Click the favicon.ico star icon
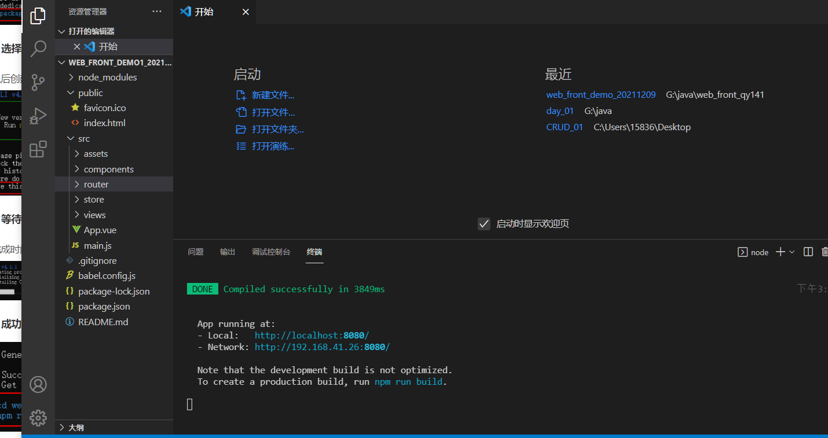 click(75, 108)
